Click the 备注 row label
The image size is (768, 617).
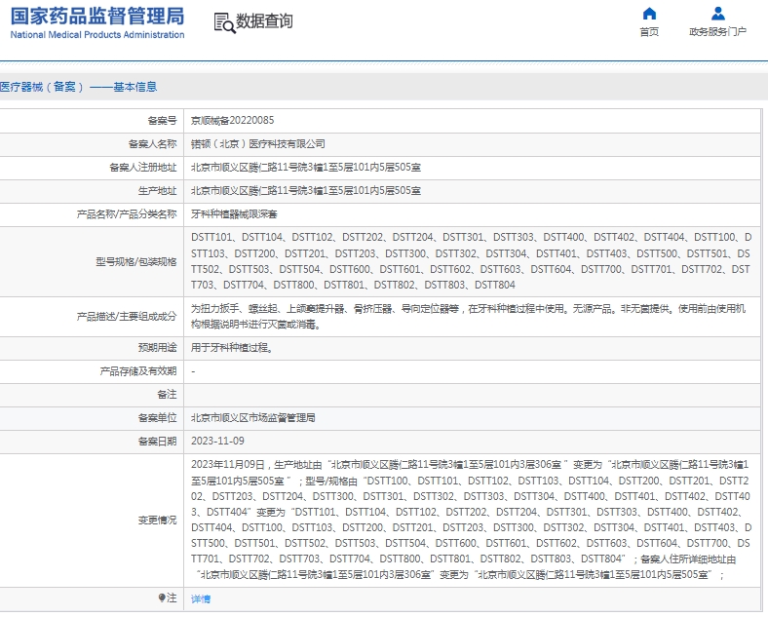point(167,394)
